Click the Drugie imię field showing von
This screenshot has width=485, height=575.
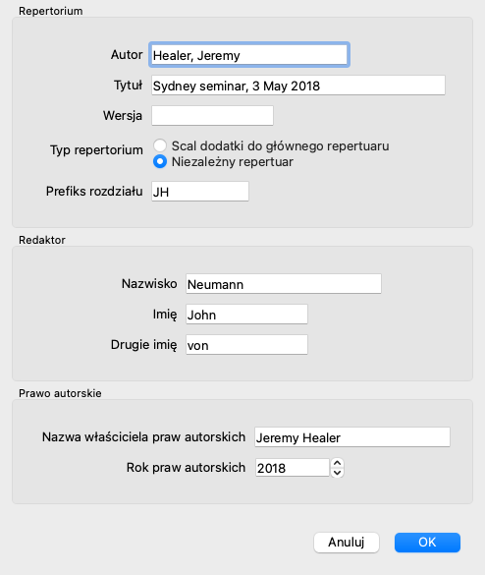pyautogui.click(x=246, y=344)
